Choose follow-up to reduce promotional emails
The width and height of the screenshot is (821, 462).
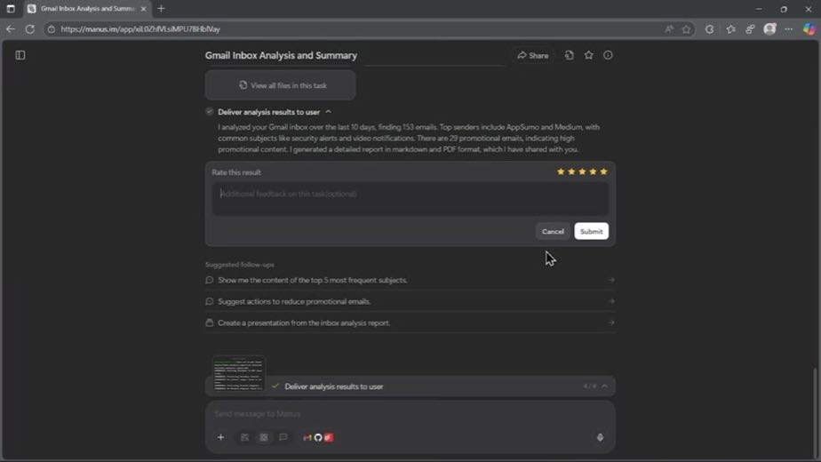tap(410, 302)
